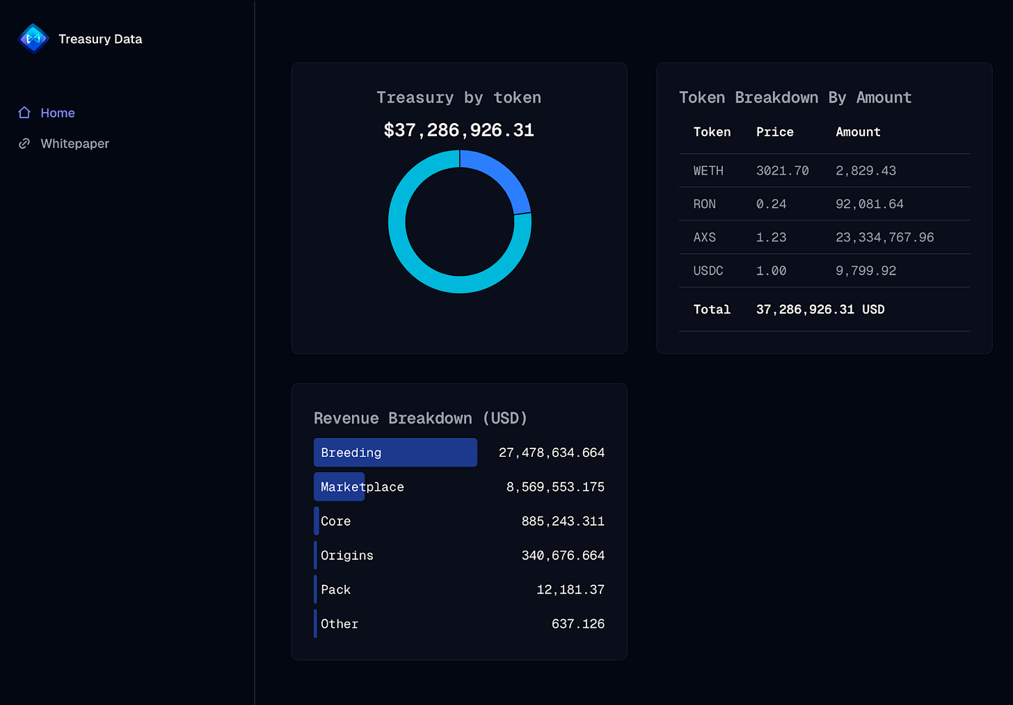
Task: Click the Core revenue bar label
Action: 335,521
